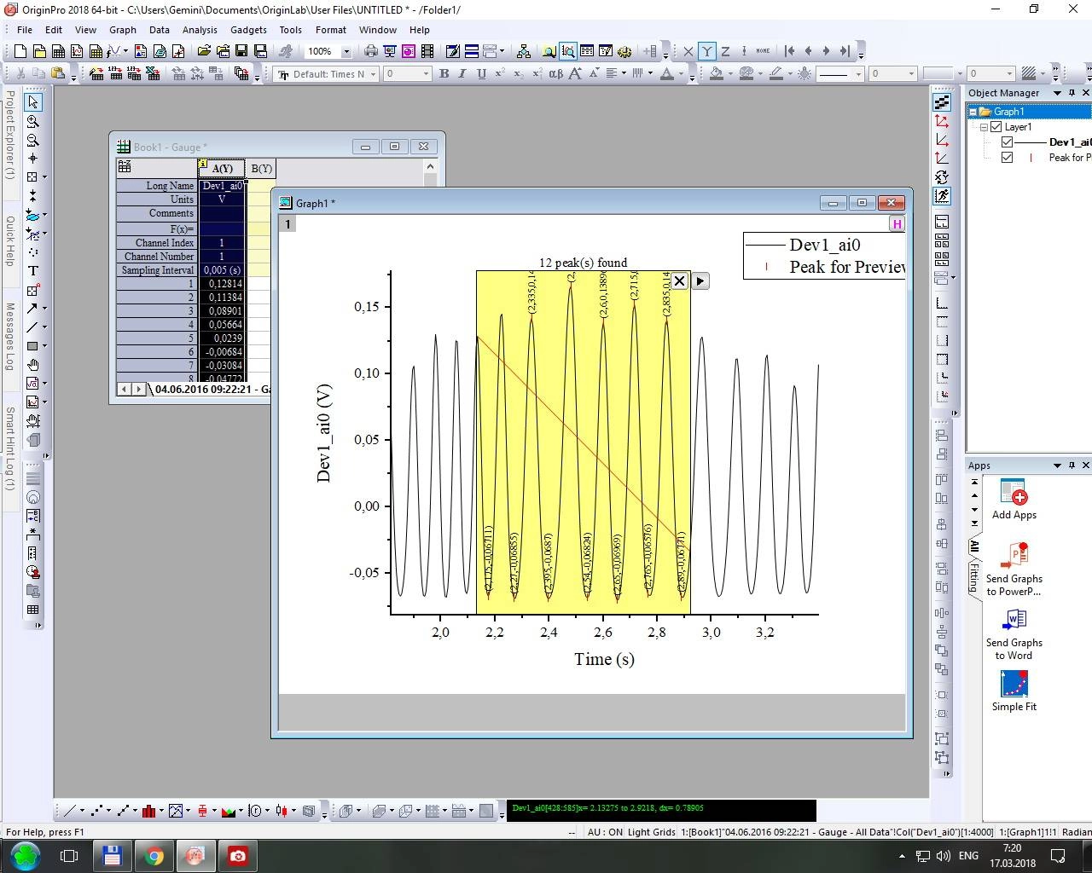The width and height of the screenshot is (1092, 873).
Task: Select the Arrow drawing tool
Action: click(x=33, y=309)
